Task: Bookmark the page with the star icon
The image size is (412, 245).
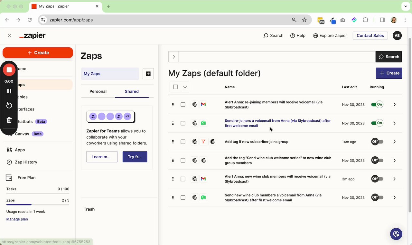Action: (304, 20)
